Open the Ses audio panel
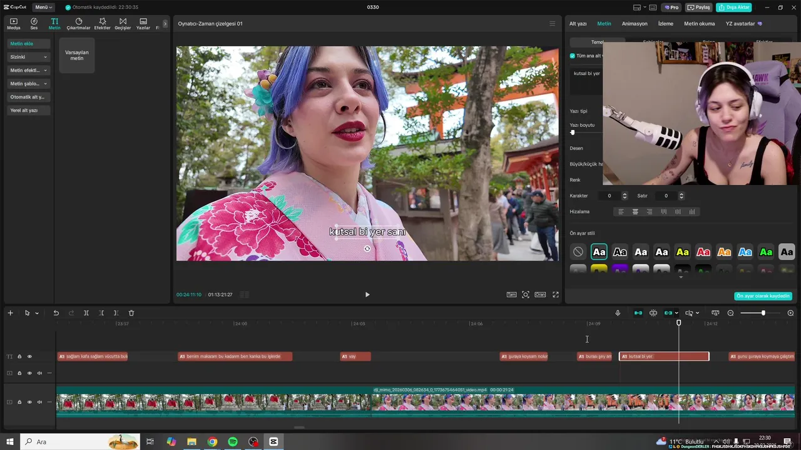The width and height of the screenshot is (801, 450). click(x=34, y=24)
